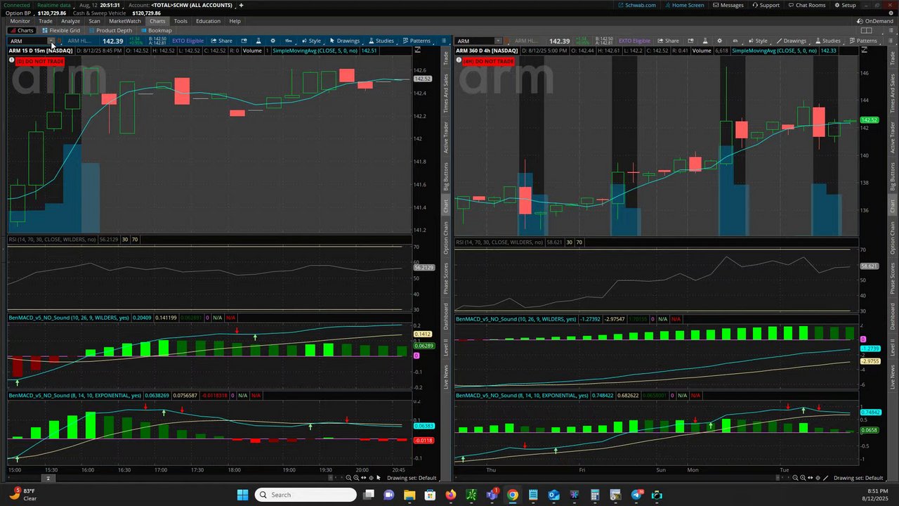Open Setup menu
This screenshot has width=899, height=506.
click(845, 5)
